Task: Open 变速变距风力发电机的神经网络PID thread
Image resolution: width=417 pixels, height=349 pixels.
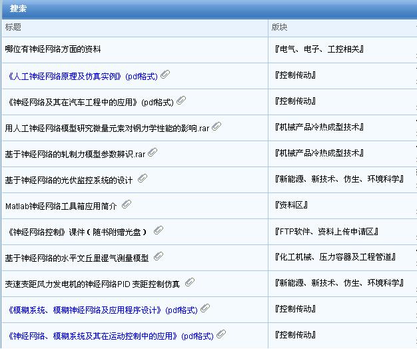Action: pyautogui.click(x=93, y=284)
